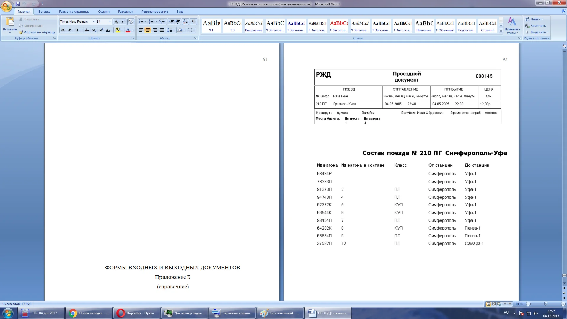Click the zoom slider handle

click(x=545, y=304)
